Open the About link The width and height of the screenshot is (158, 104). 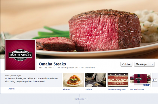click(x=11, y=89)
